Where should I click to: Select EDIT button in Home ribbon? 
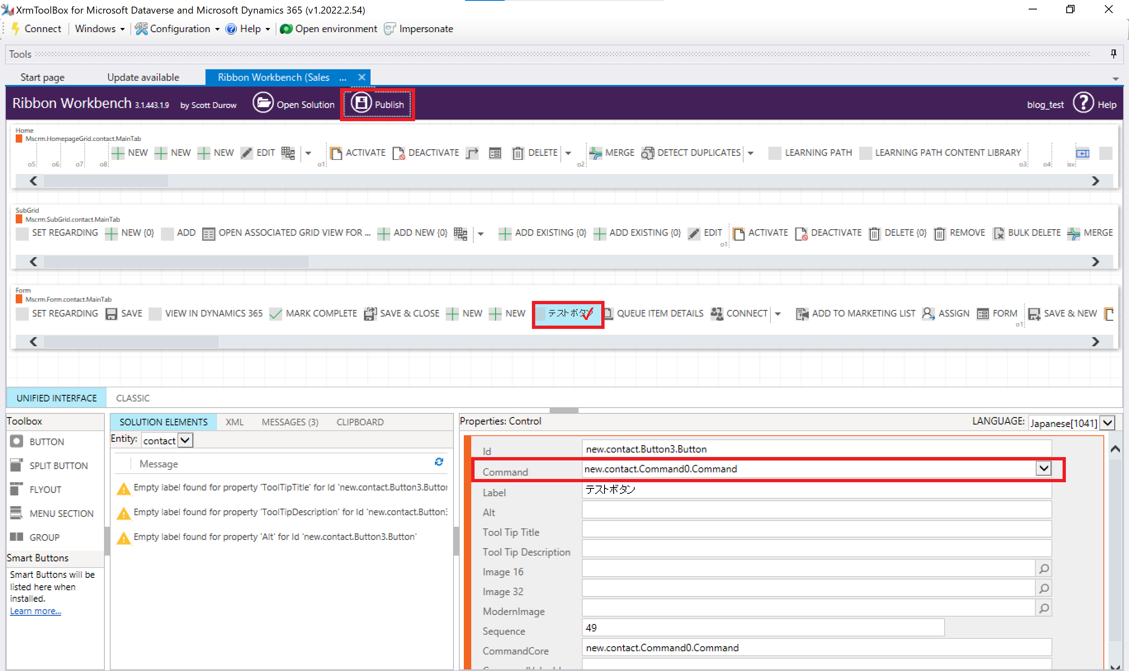click(257, 153)
